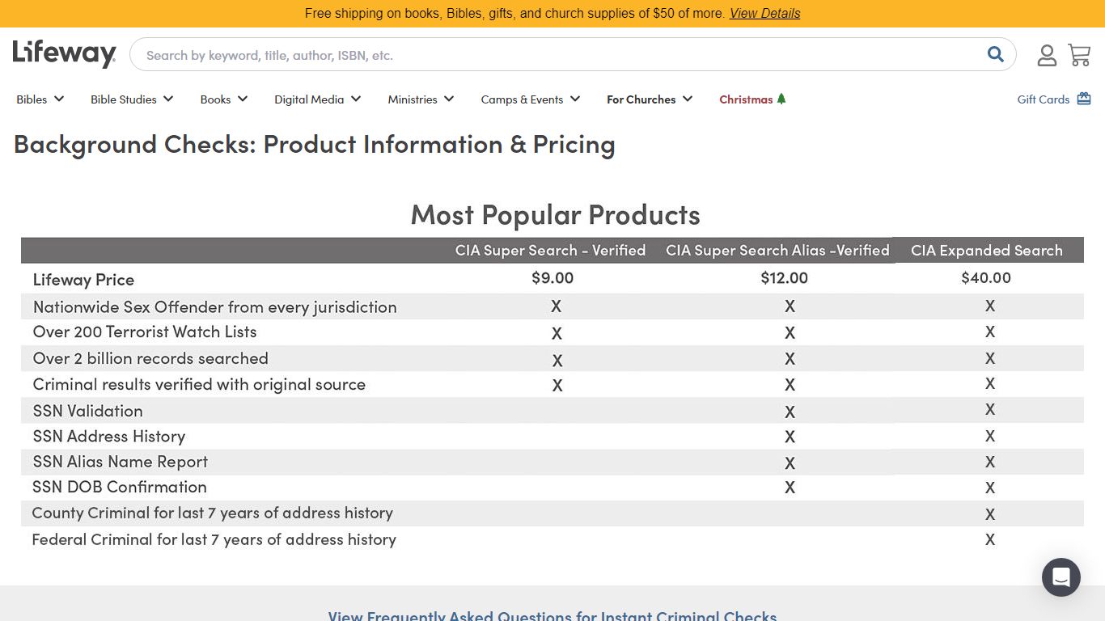
Task: Click the X for SSN Validation under Alias -Verified
Action: click(x=790, y=412)
